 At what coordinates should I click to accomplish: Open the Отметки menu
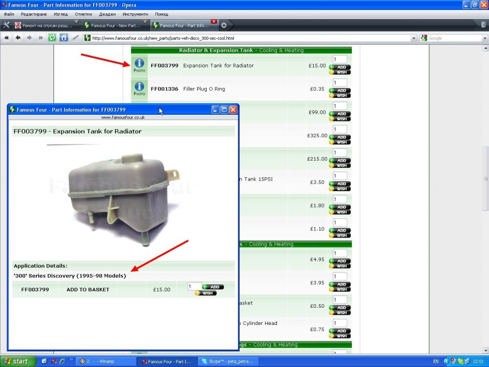tap(83, 14)
